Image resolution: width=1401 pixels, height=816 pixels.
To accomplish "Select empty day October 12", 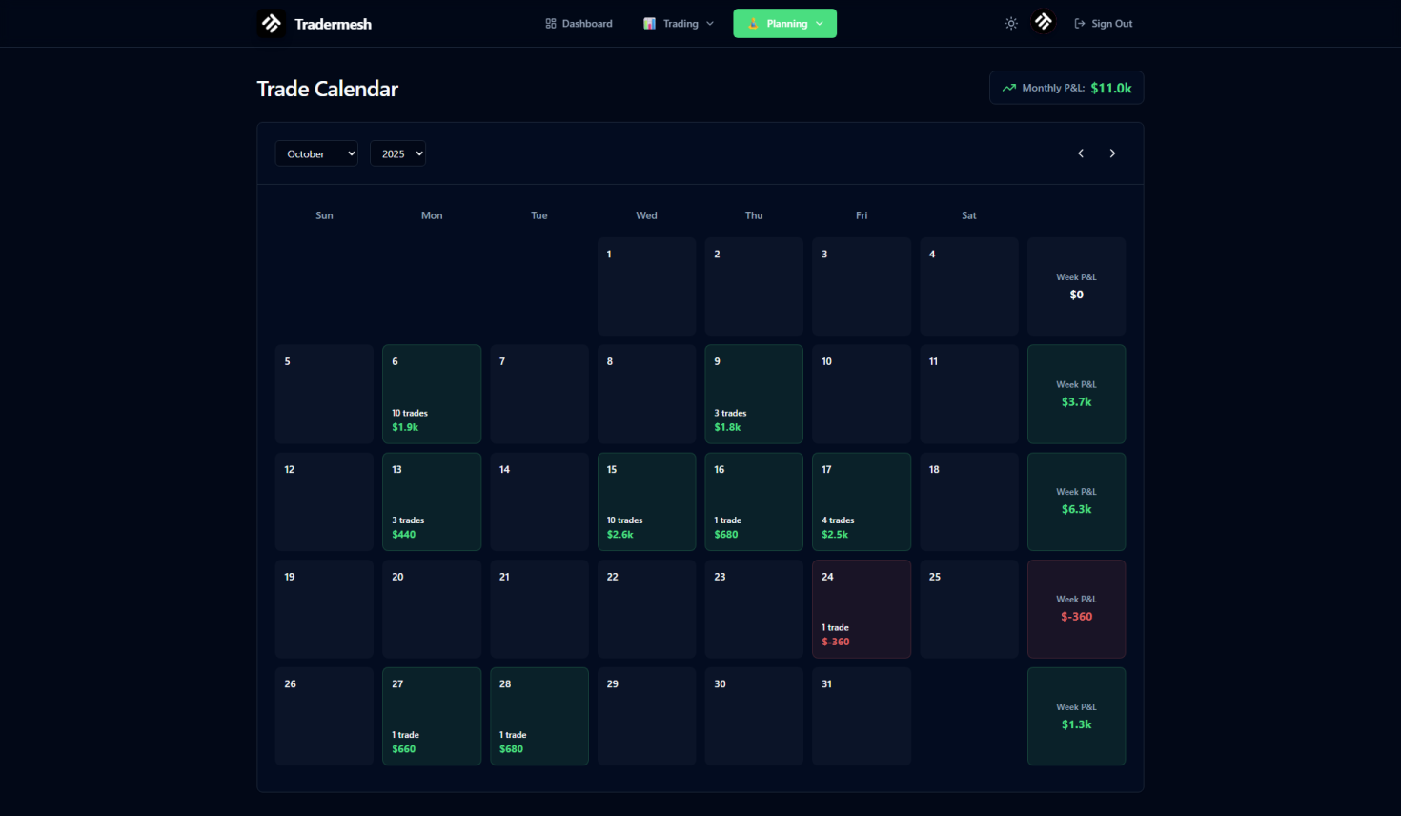I will [x=324, y=501].
